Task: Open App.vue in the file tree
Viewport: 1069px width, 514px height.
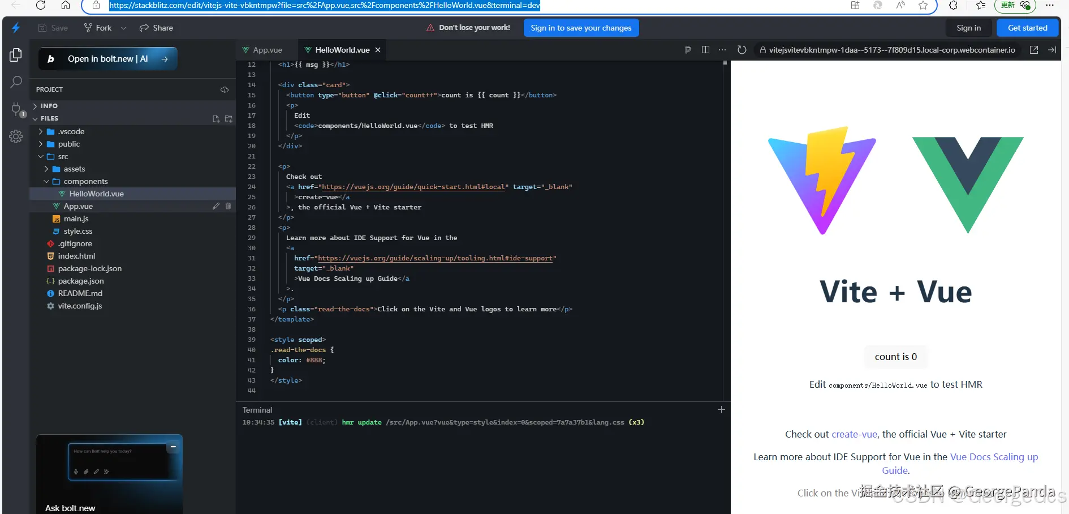Action: point(132,206)
